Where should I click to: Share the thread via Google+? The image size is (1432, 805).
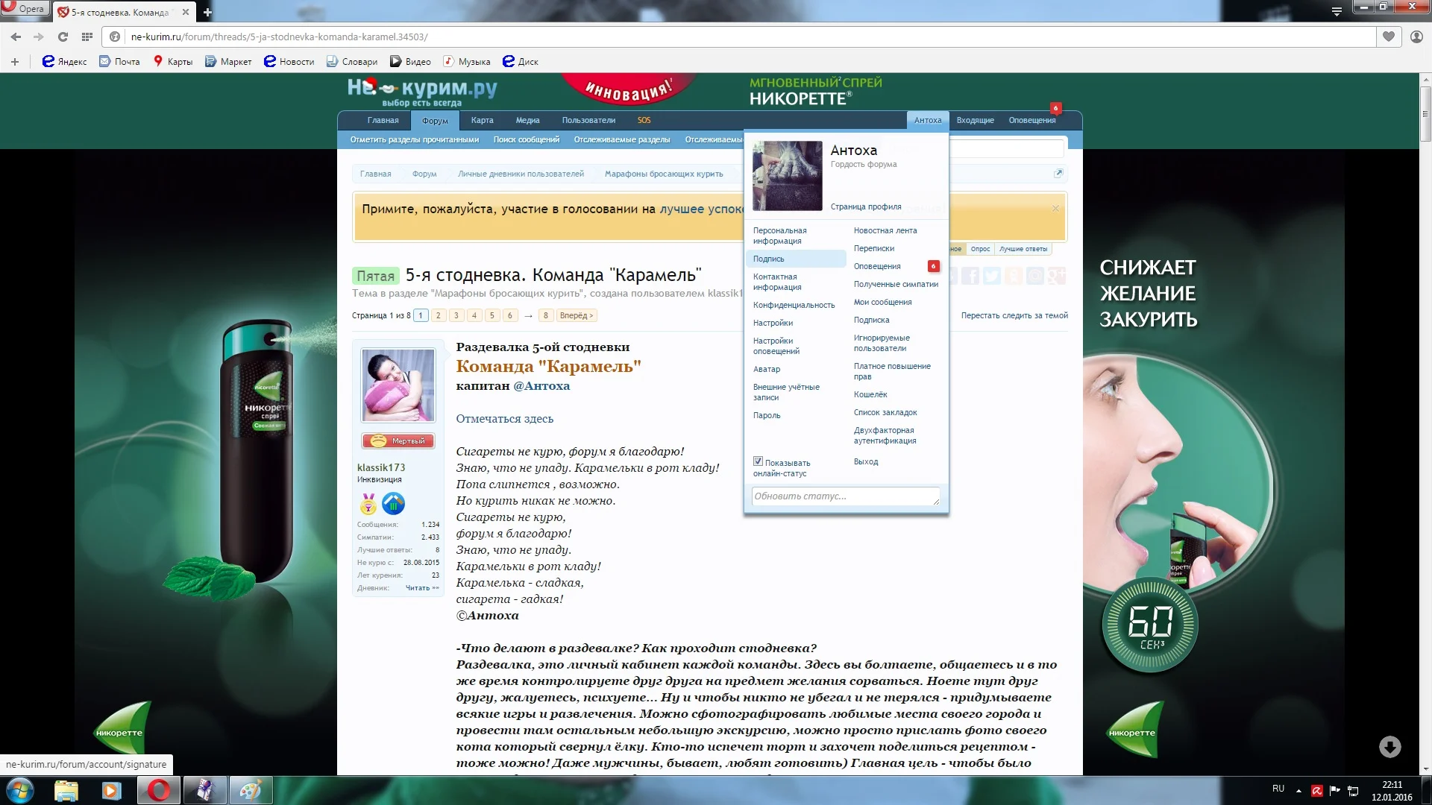(1056, 276)
